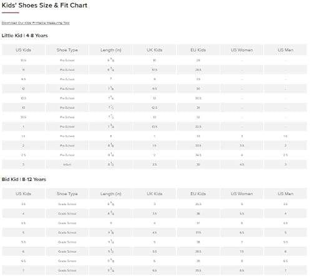Click EU Kids header in Big Kid table
Image resolution: width=312 pixels, height=279 pixels.
(198, 194)
